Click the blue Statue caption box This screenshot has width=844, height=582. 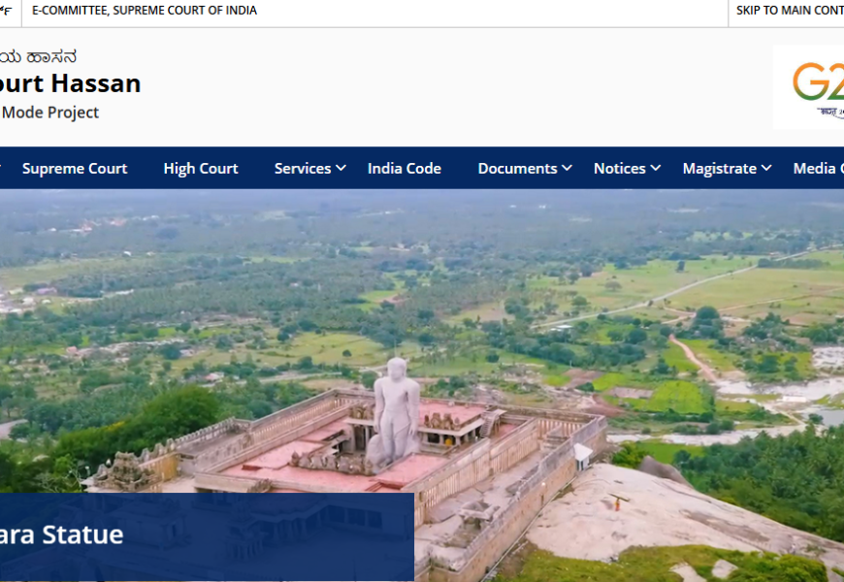[x=206, y=535]
